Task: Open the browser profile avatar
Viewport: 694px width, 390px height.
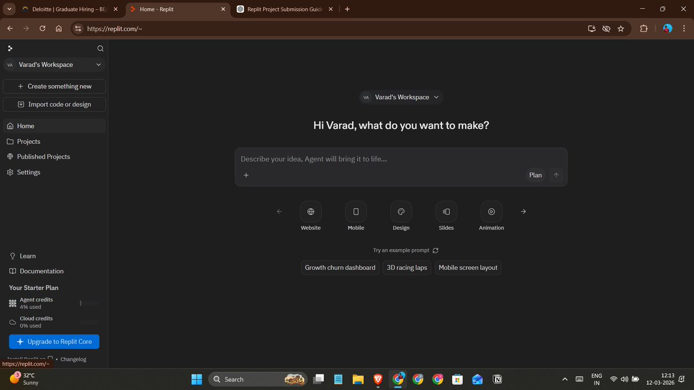Action: 667,28
